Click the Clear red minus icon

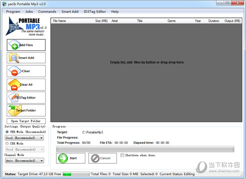click(x=14, y=71)
